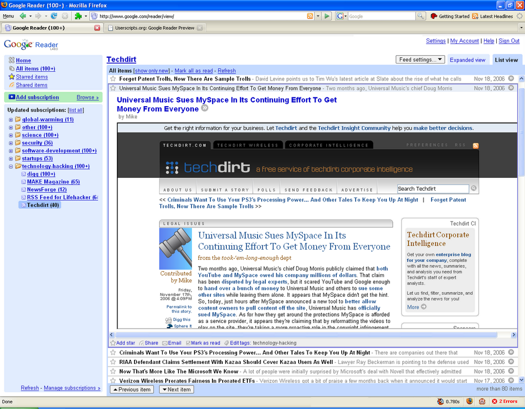Open original of 'Criminals Want To Use' via arrow icon
This screenshot has width=525, height=409.
coord(511,352)
